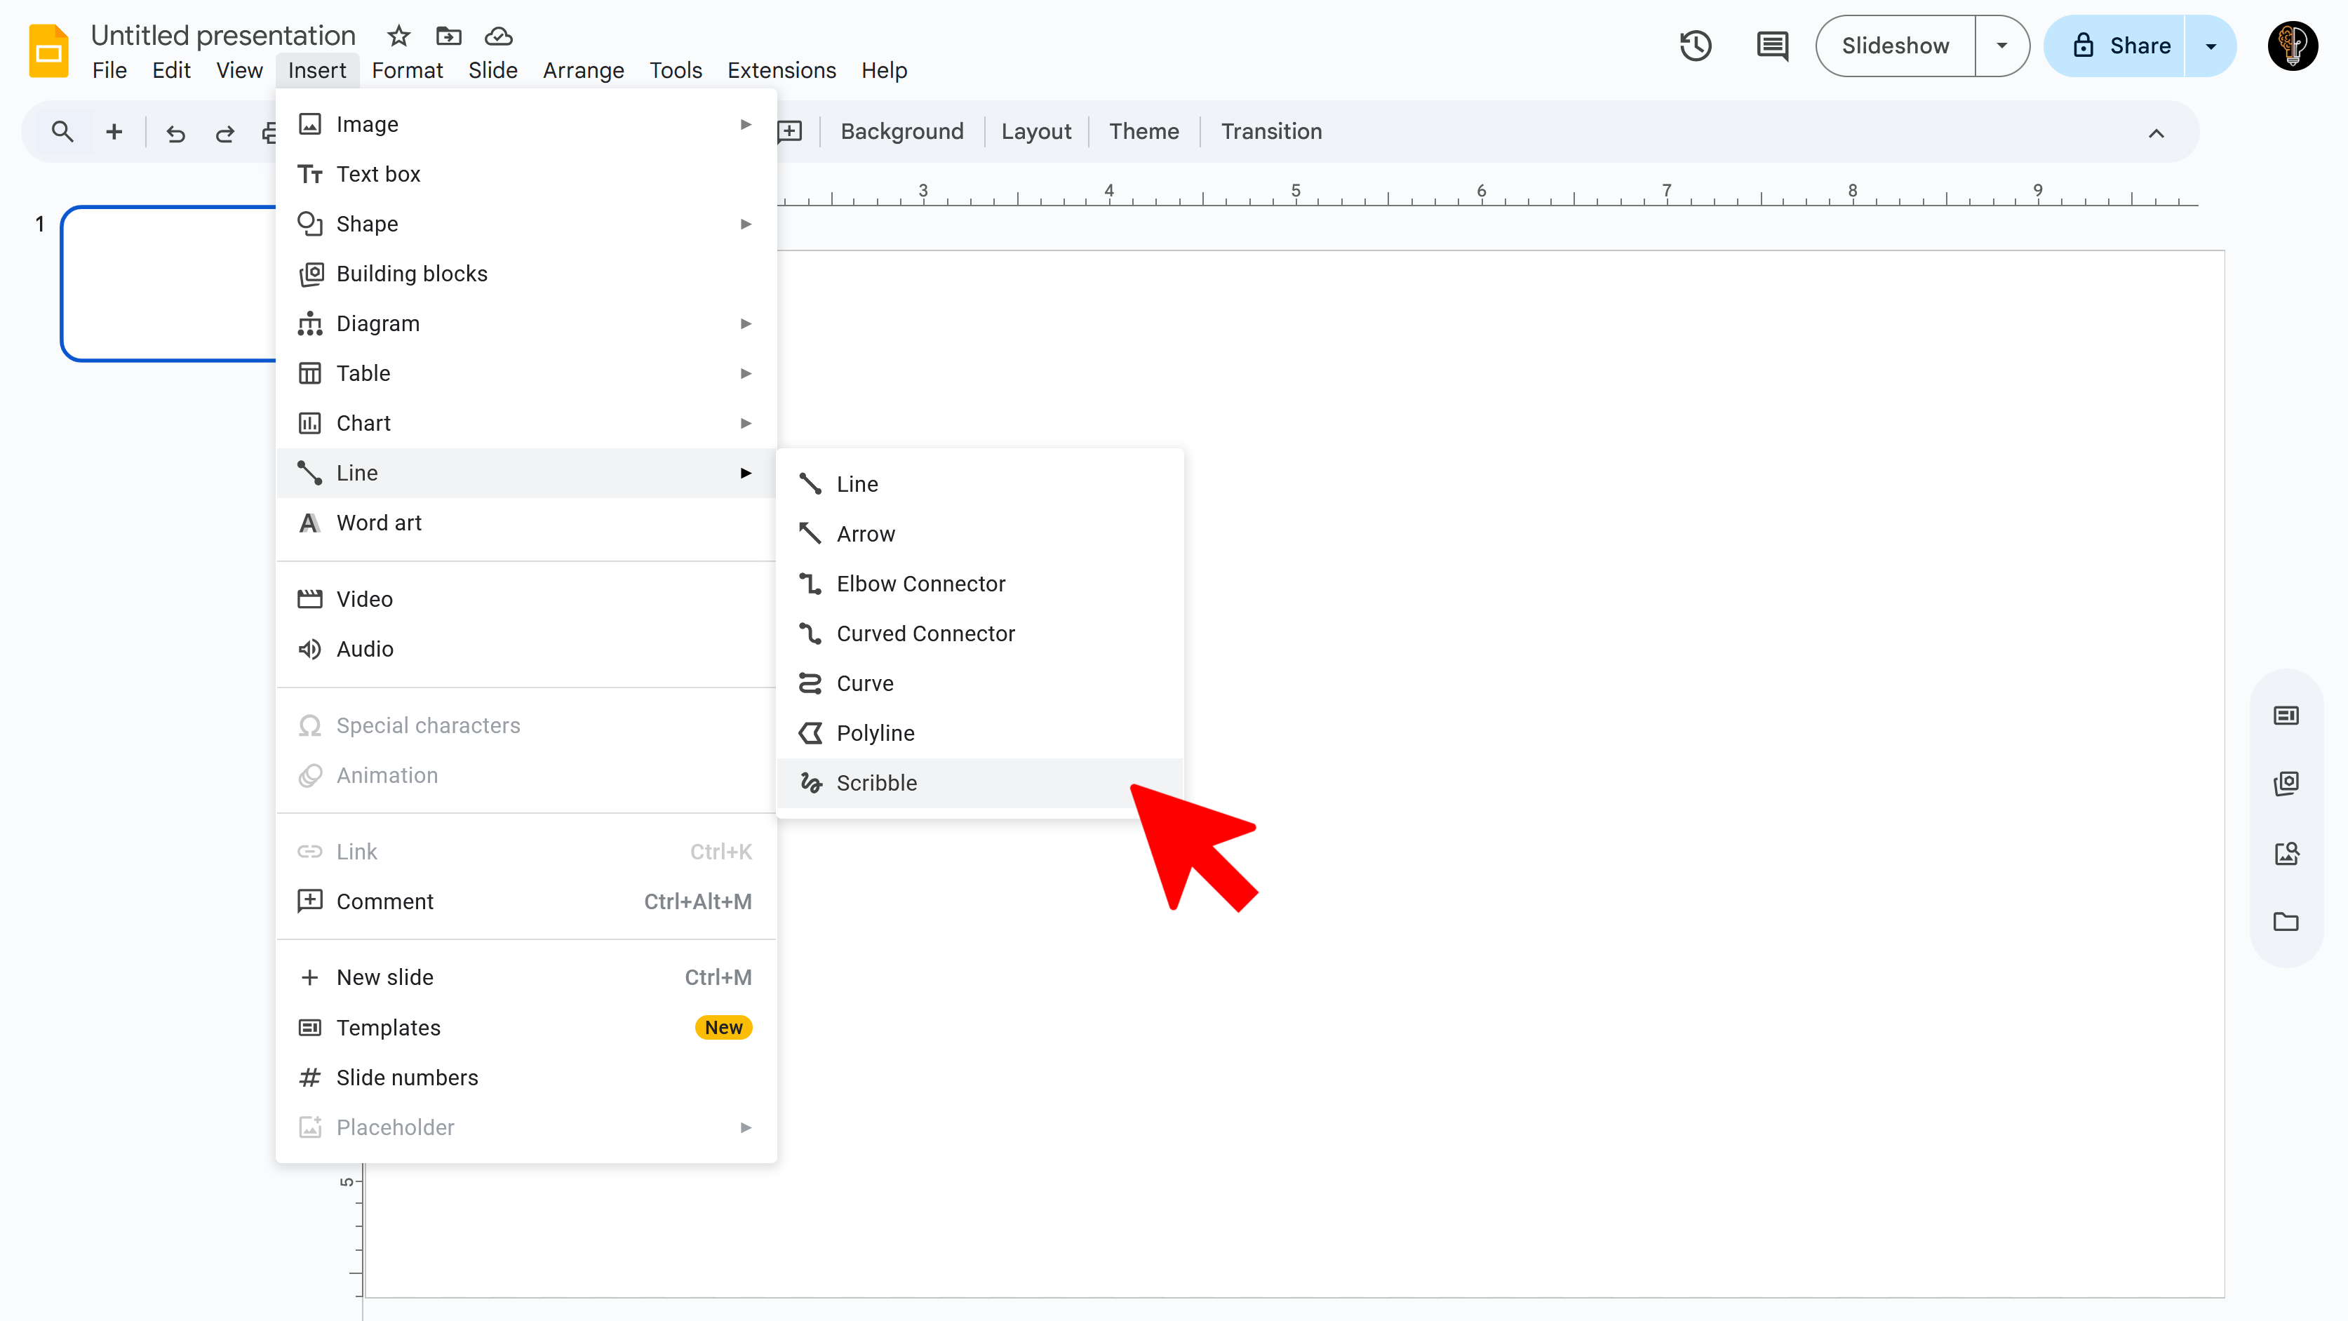Insert Building blocks

click(x=526, y=274)
